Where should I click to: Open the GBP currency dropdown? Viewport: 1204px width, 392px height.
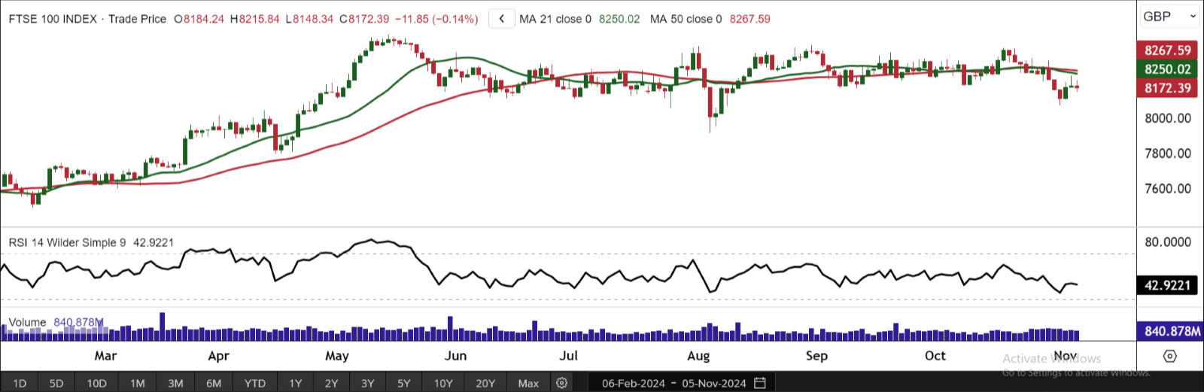[1169, 17]
